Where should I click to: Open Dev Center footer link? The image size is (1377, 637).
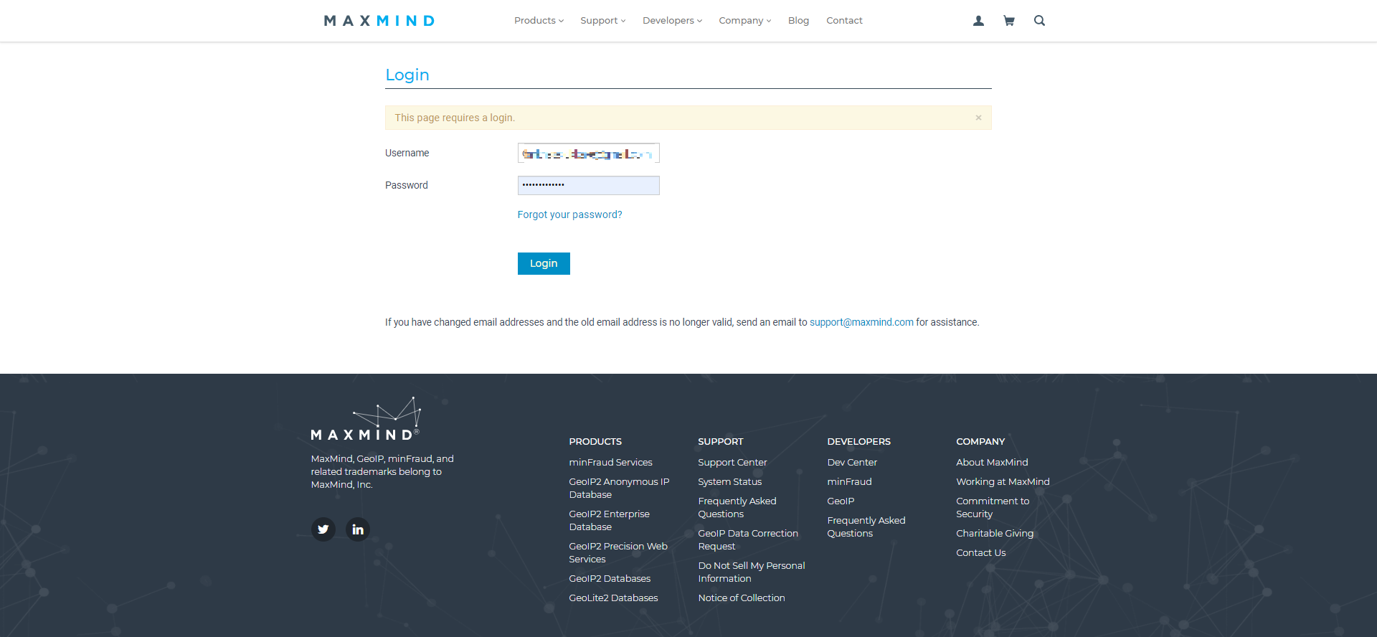[852, 463]
